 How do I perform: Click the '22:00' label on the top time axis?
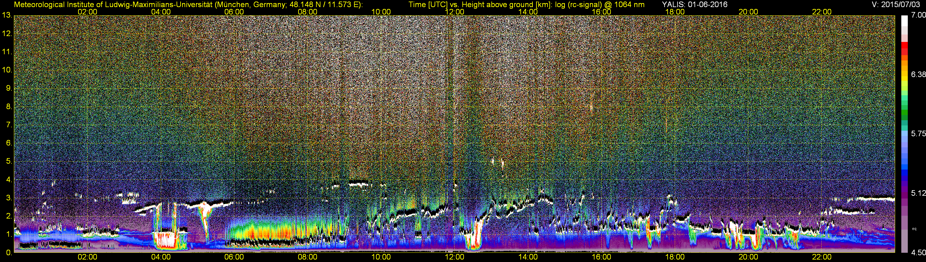point(822,12)
